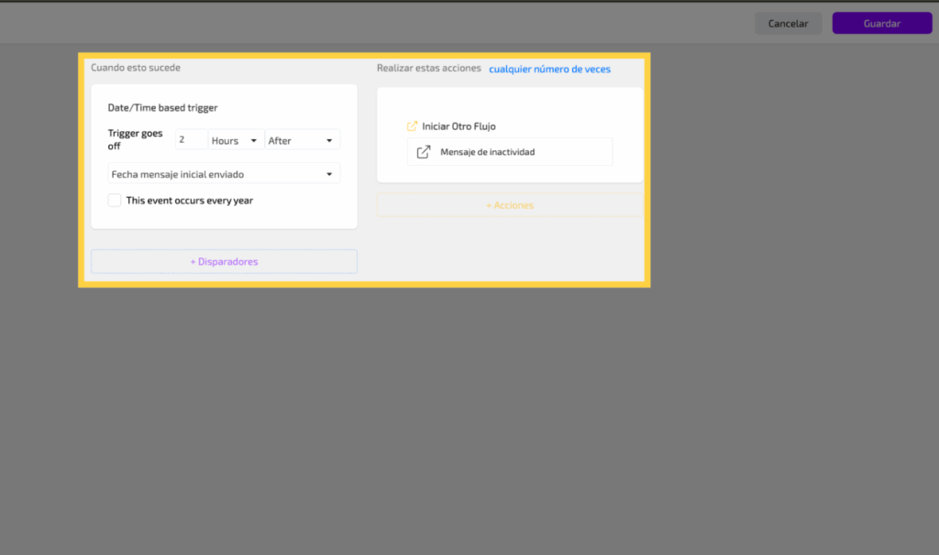Add a trigger with + Disparadores
The width and height of the screenshot is (939, 555).
[x=224, y=262]
